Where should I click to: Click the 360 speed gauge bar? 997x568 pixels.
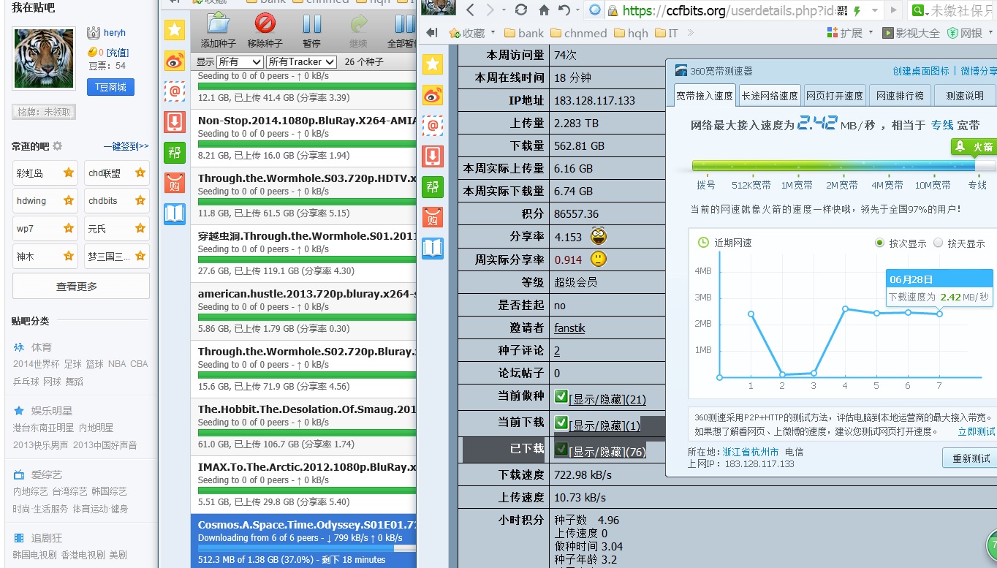pos(844,167)
